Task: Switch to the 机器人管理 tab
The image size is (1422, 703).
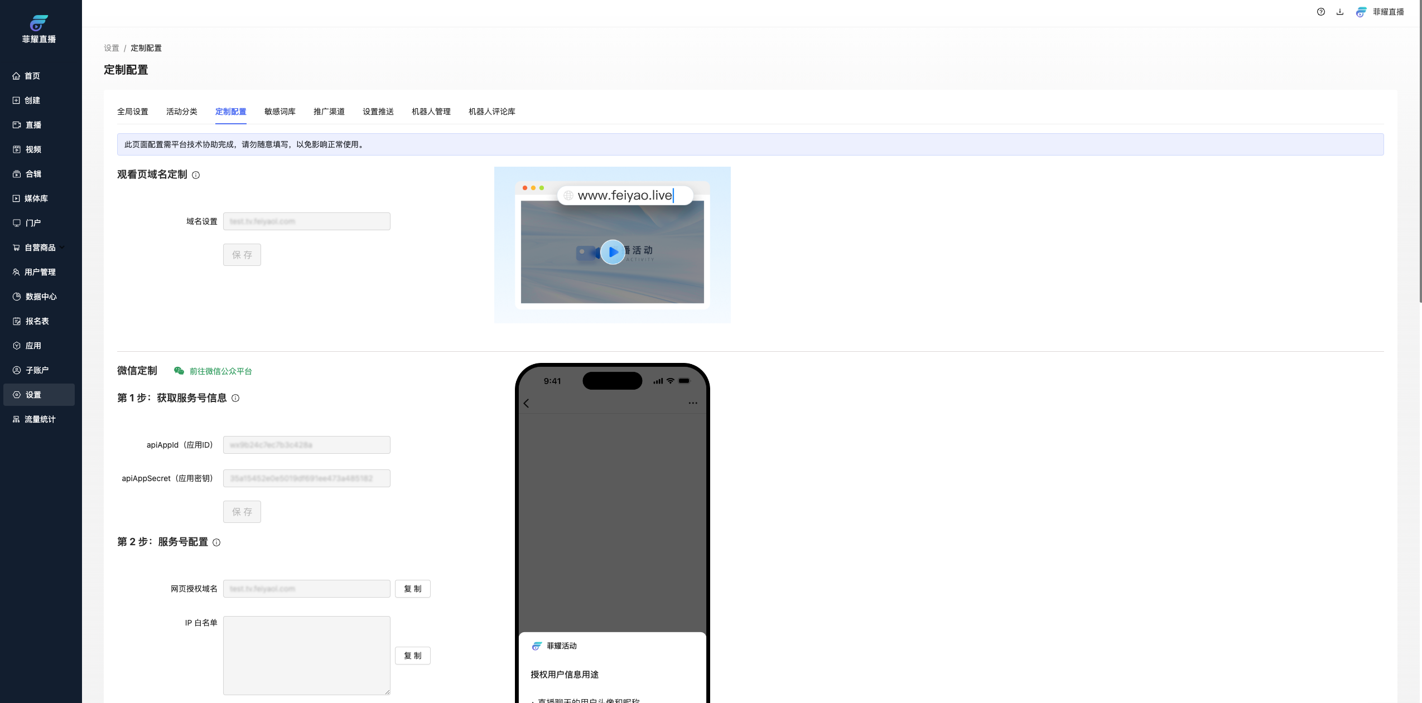Action: [431, 111]
